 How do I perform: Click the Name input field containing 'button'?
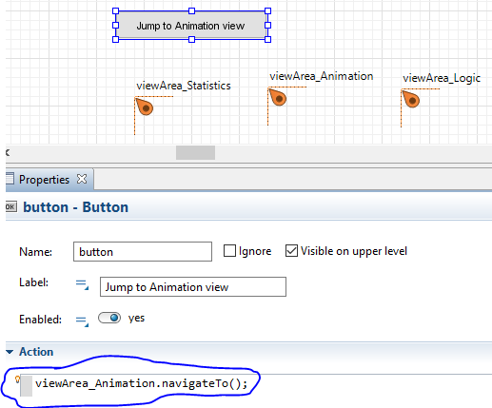coord(143,252)
